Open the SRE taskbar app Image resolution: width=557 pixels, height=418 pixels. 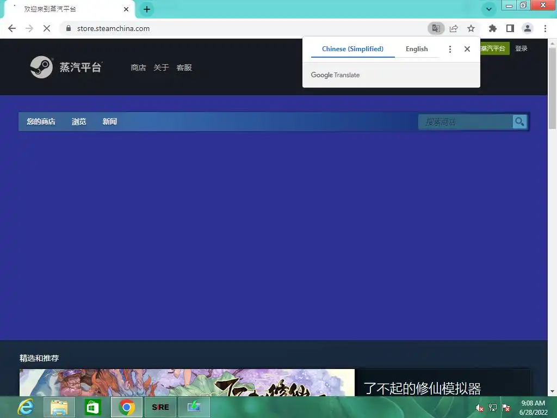click(160, 407)
